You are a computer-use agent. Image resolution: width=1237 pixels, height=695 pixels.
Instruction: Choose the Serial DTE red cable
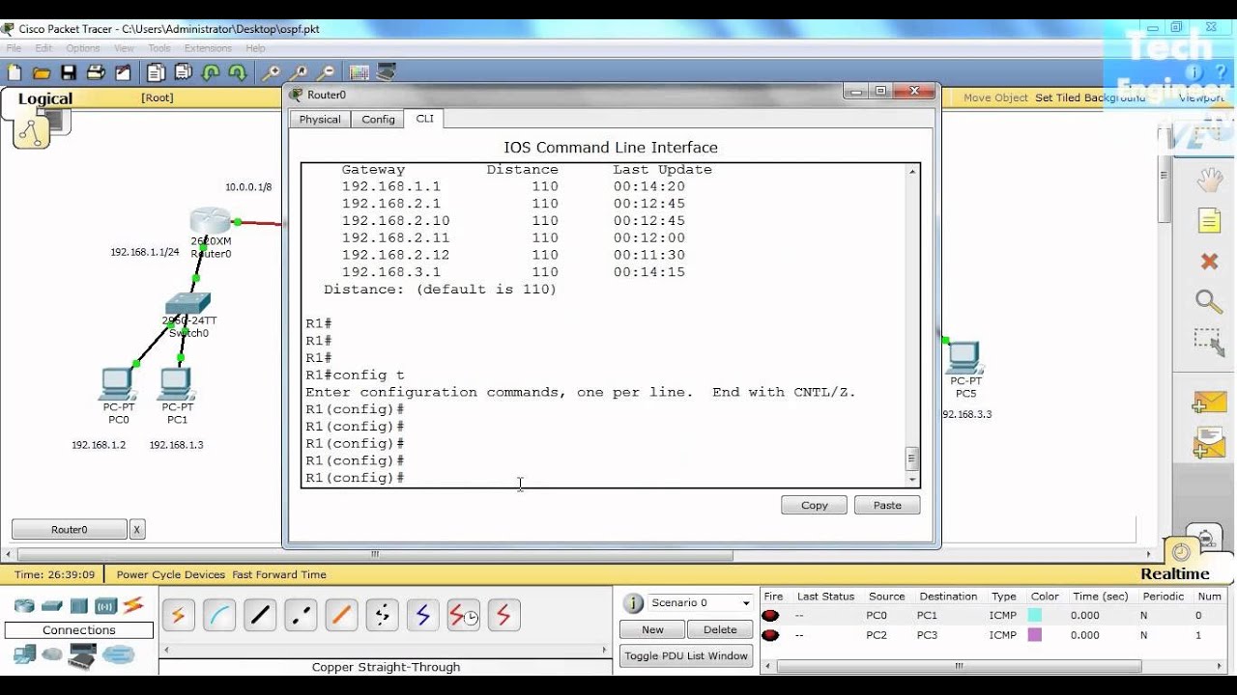503,615
